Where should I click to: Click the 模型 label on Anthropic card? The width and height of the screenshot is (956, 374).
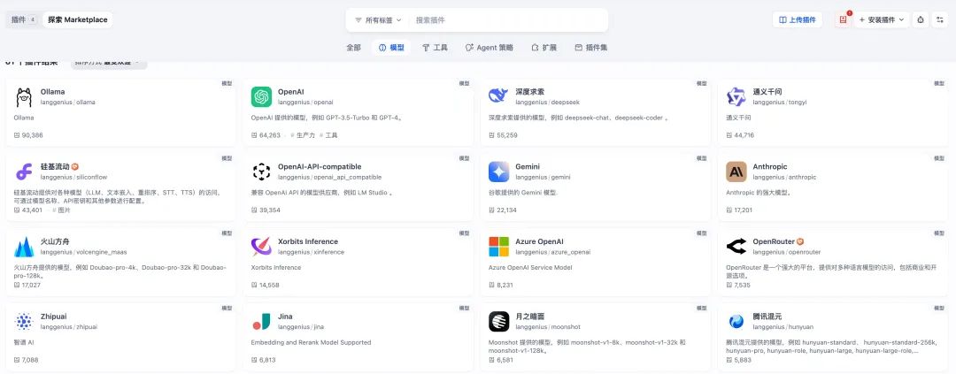939,158
